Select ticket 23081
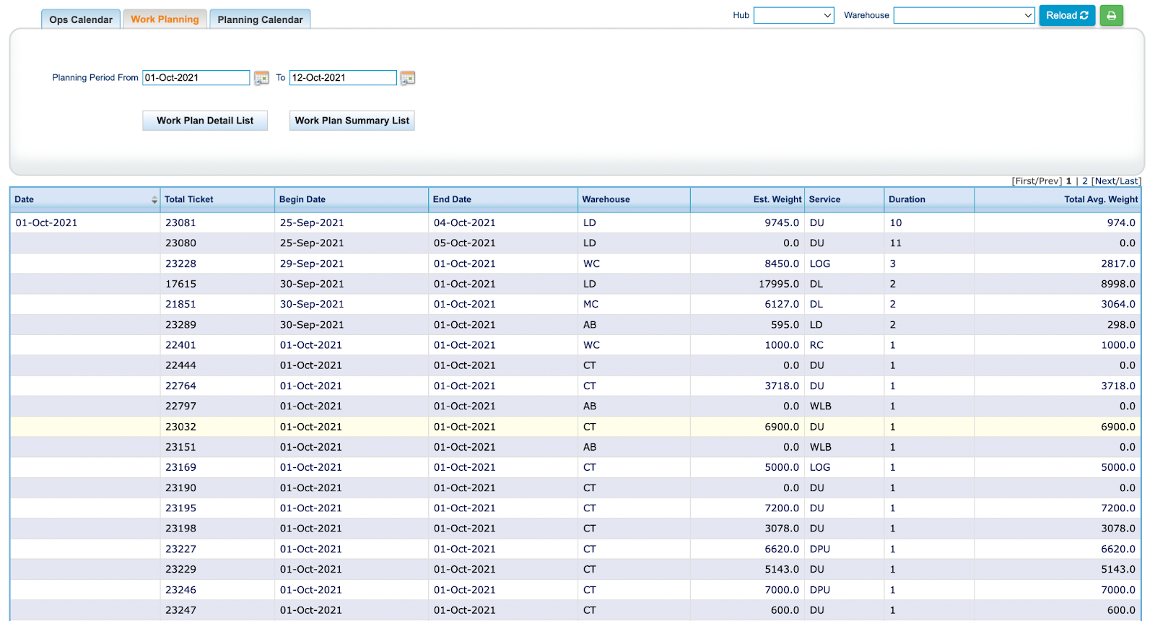1155x621 pixels. 180,223
